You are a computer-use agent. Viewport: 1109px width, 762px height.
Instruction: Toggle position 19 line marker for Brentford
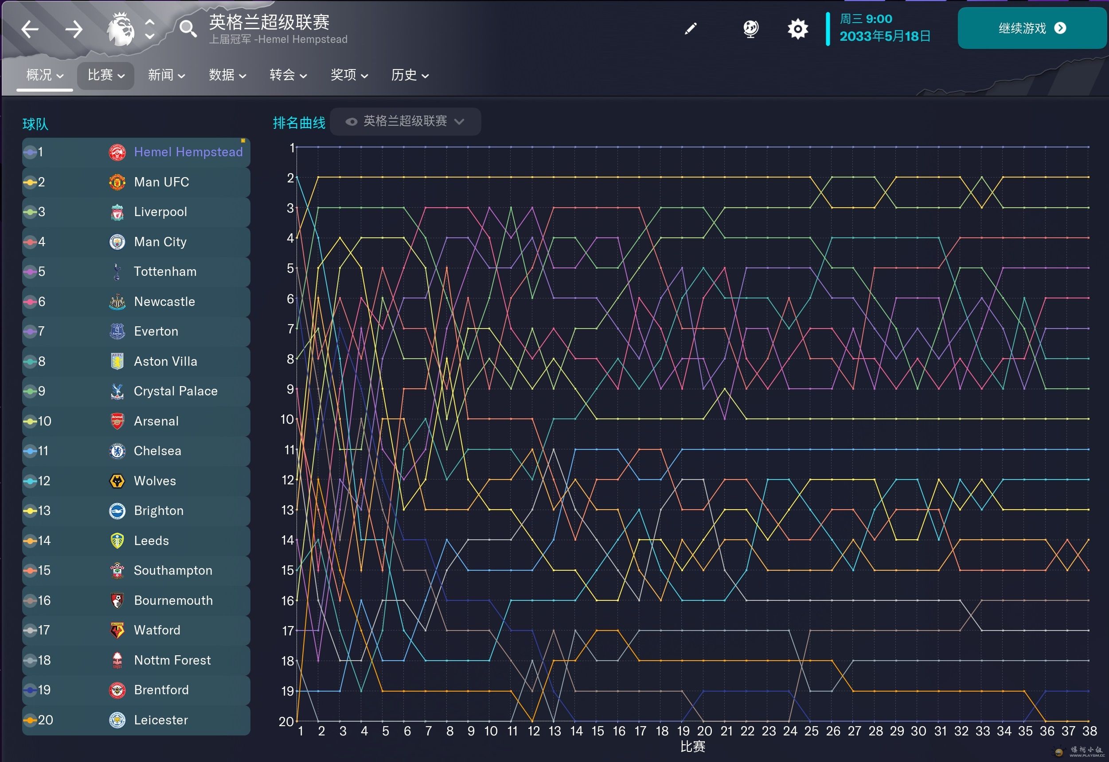tap(30, 690)
